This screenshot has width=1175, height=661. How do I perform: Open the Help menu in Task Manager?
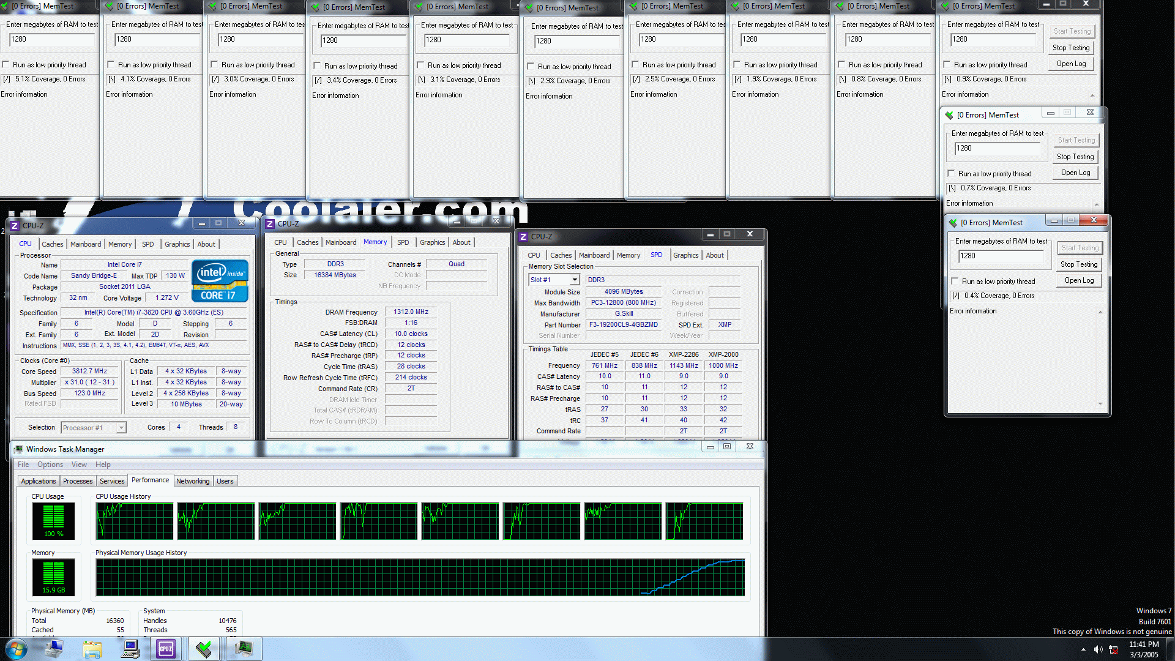(103, 465)
